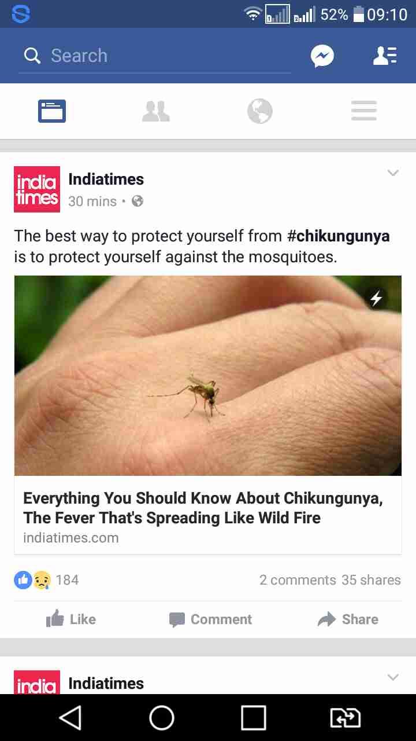Screen dimensions: 416x741
Task: Open the Notifications globe tab
Action: 260,111
